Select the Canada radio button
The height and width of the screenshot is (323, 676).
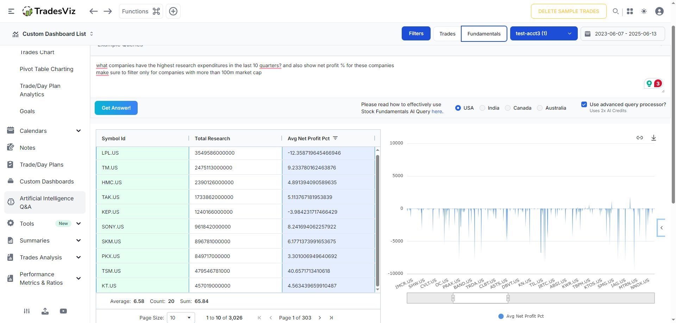coord(508,108)
